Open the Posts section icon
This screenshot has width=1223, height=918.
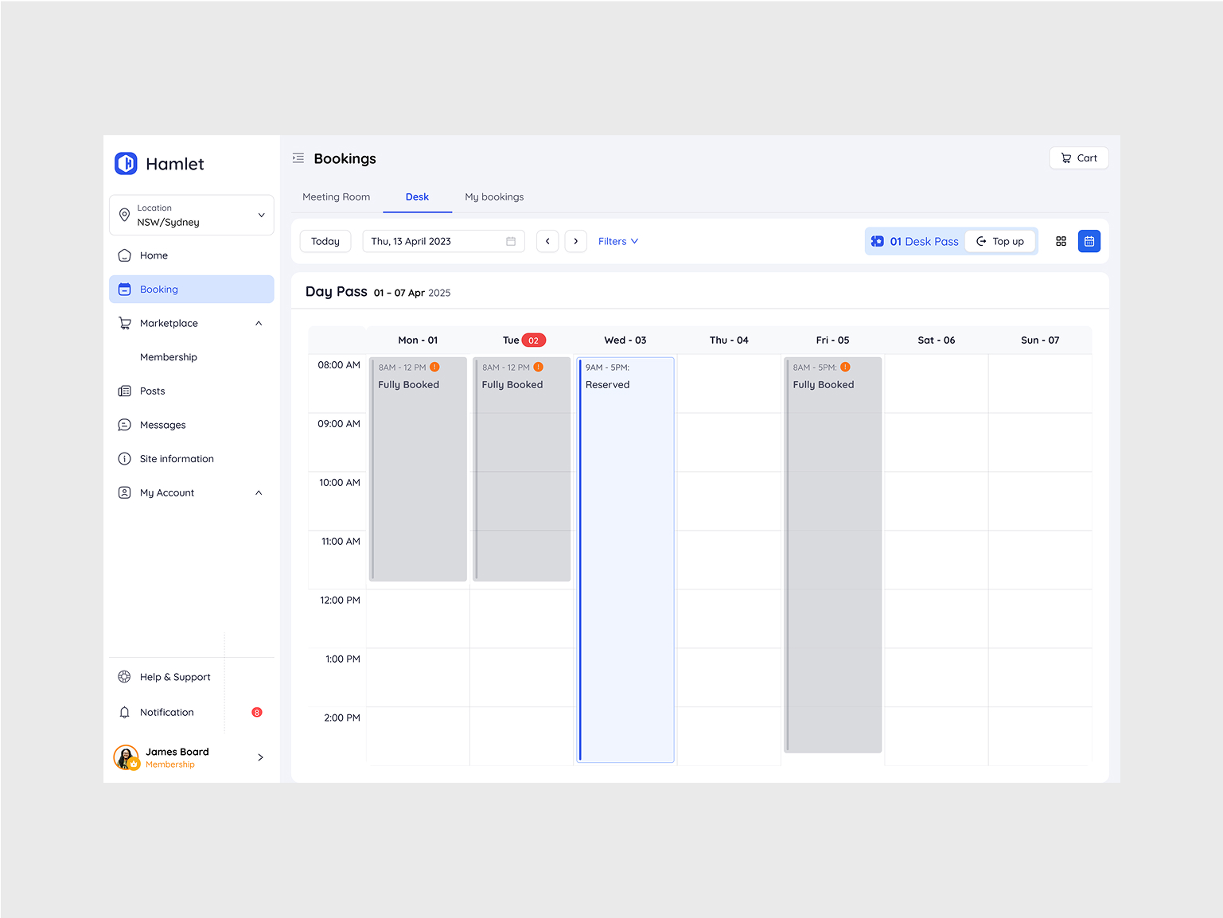point(124,391)
